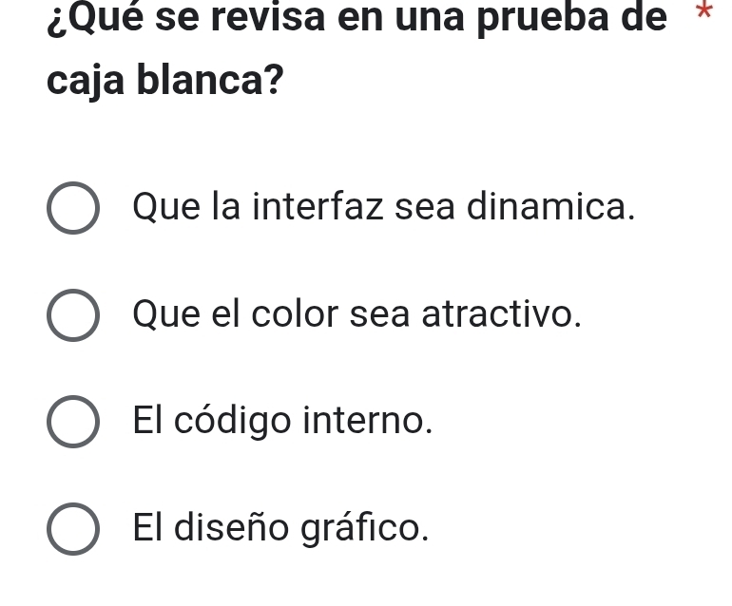Viewport: 732px width, 606px height.
Task: Click the word 'dinamica.' in first option
Action: pyautogui.click(x=550, y=207)
